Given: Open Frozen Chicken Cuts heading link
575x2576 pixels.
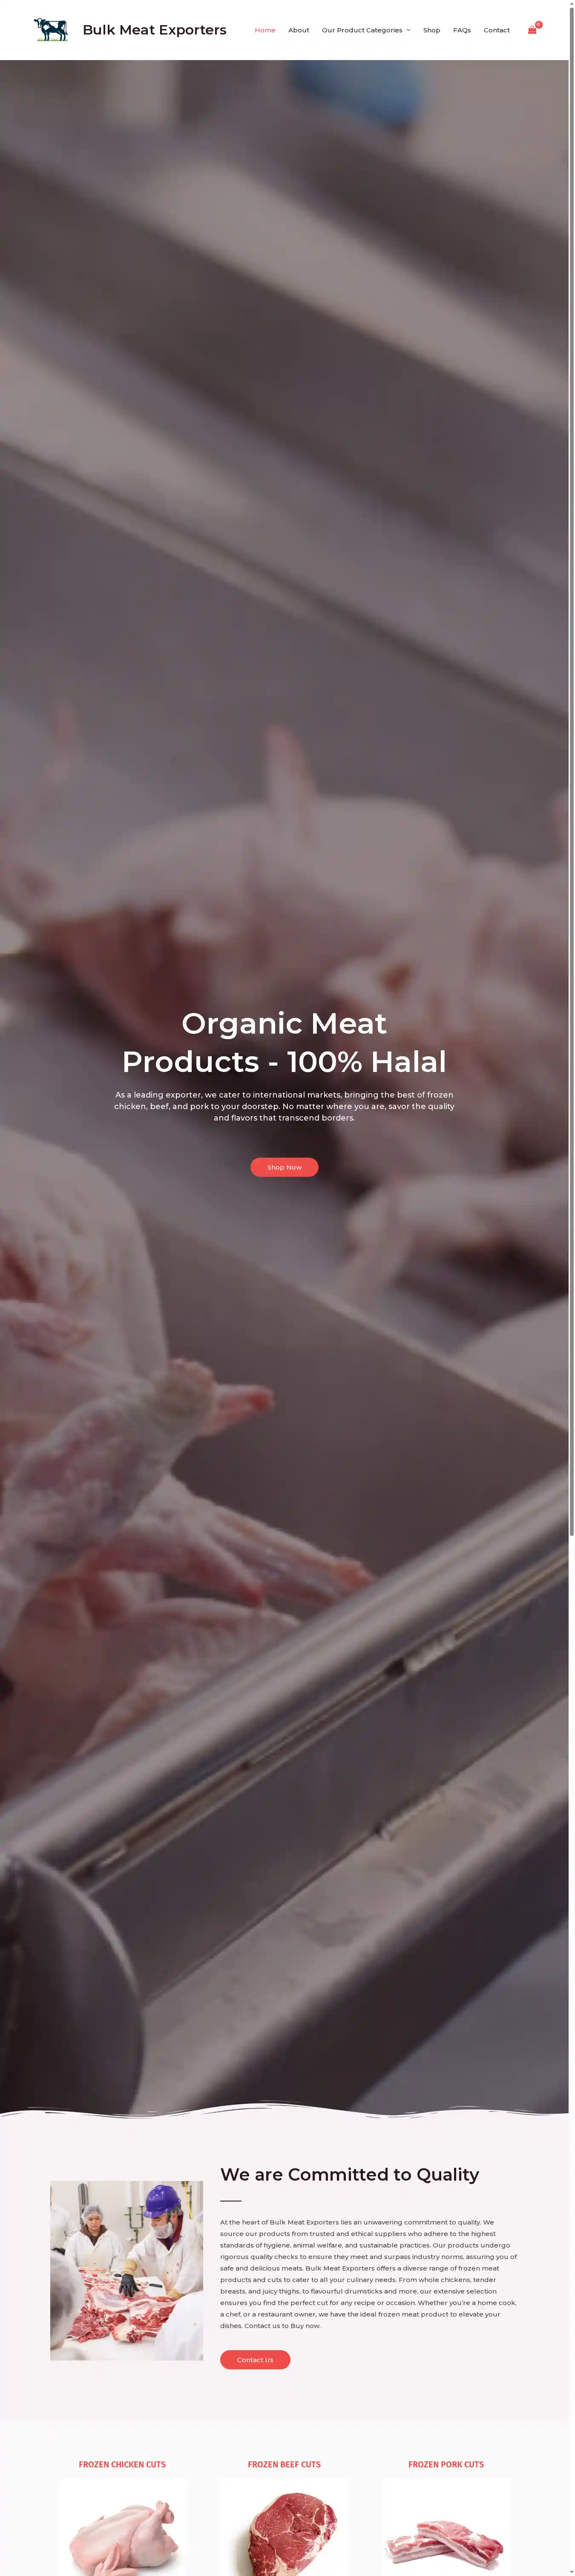Looking at the screenshot, I should click(x=122, y=2464).
